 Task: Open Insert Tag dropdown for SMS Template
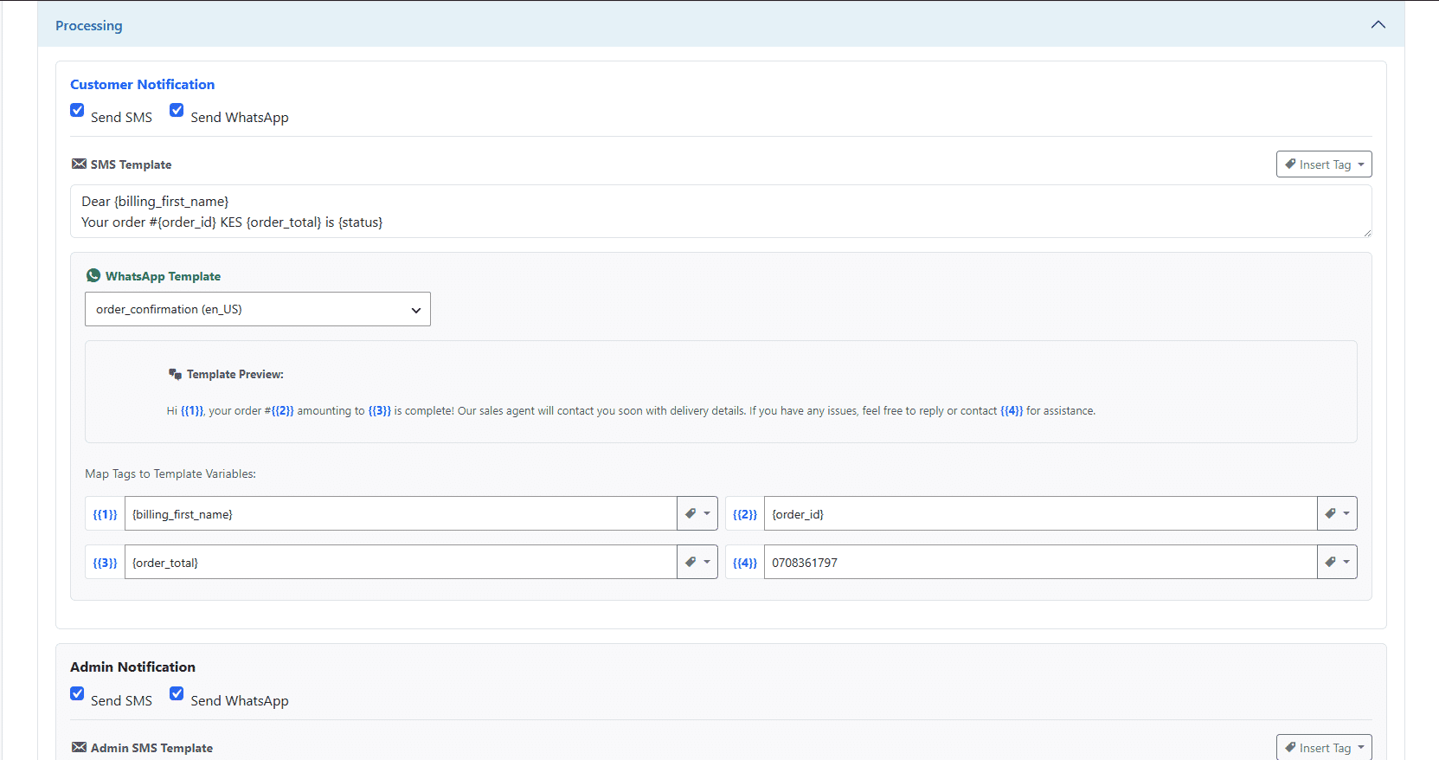[1324, 164]
